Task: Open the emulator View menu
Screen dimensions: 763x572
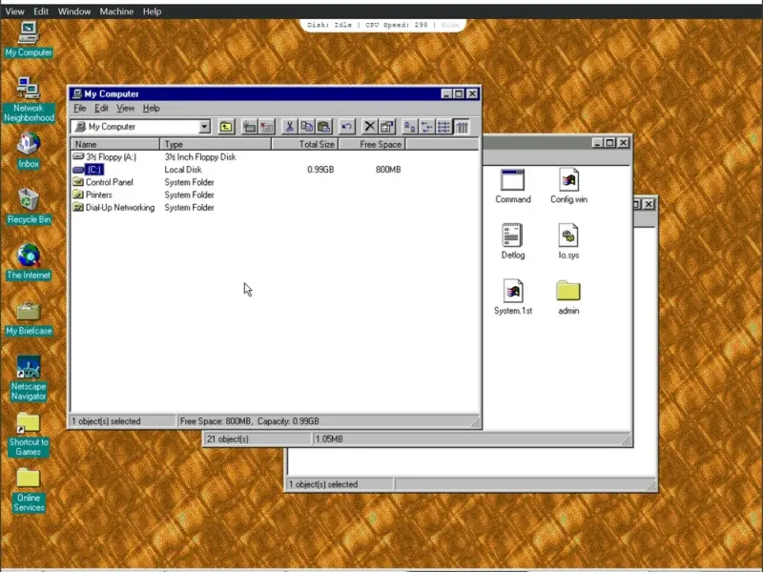Action: coord(14,11)
